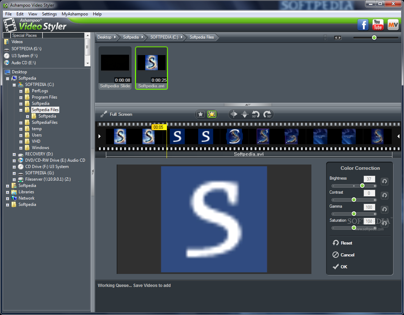This screenshot has width=404, height=315.
Task: Toggle the highlighted yellow stars effects icon
Action: coord(212,114)
